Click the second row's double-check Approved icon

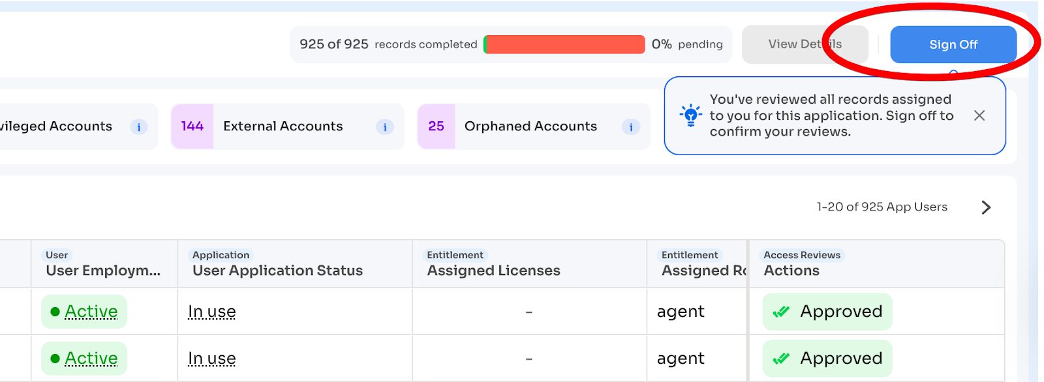pos(781,359)
